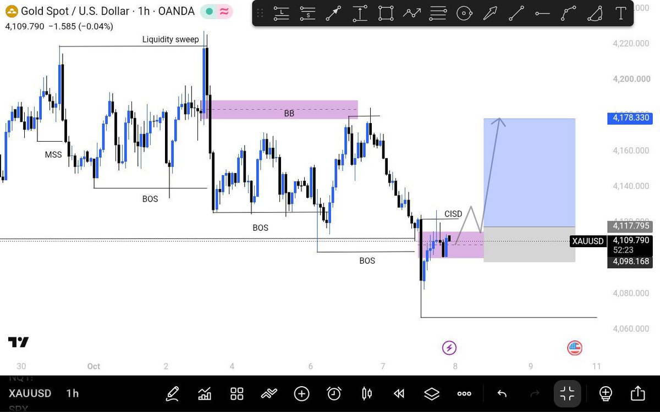Screen dimensions: 660x412
Task: Tap the plus add-symbol button
Action: [x=301, y=393]
